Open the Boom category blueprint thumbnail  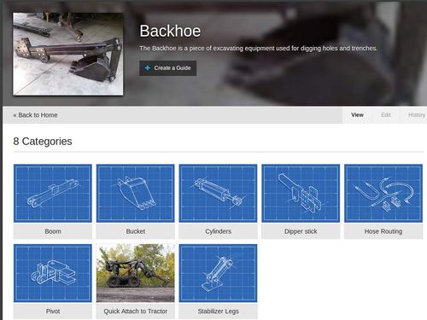(53, 193)
